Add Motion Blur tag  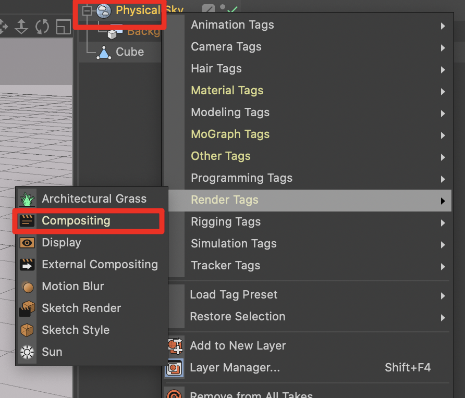pos(92,287)
